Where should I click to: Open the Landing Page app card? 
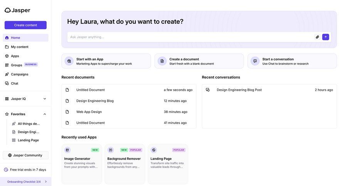pyautogui.click(x=168, y=164)
